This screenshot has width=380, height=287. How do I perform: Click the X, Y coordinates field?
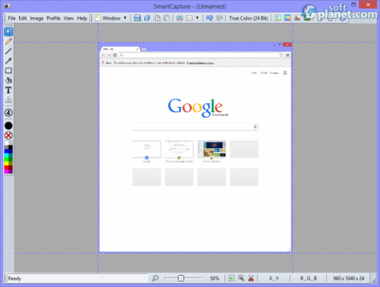click(274, 279)
